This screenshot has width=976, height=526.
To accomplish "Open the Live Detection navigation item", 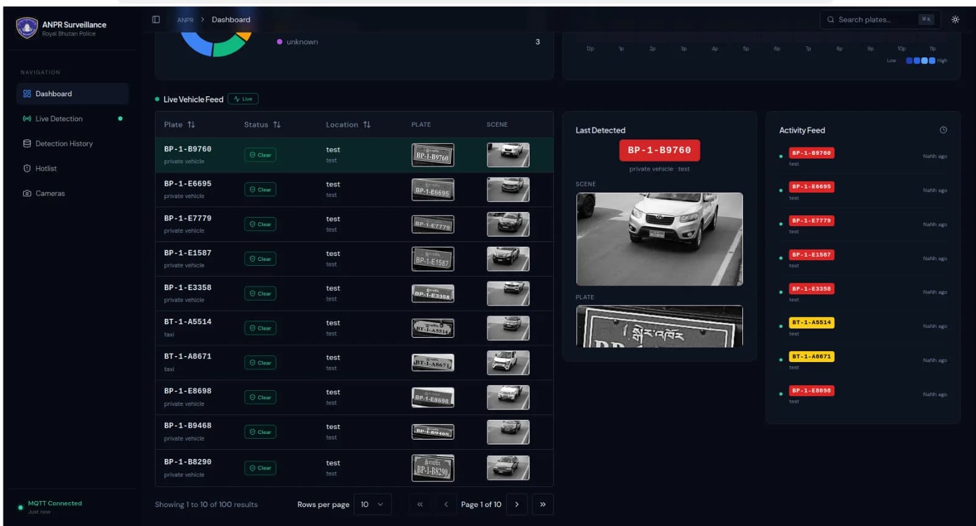I will [x=73, y=119].
